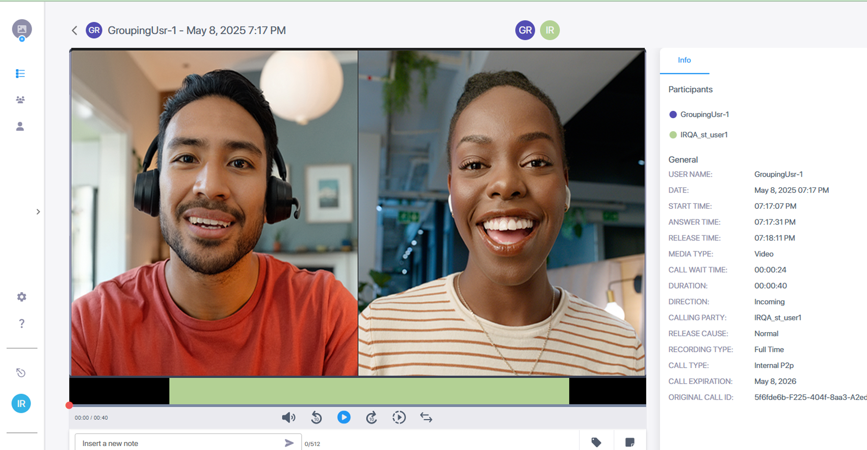Open settings via the gear icon

21,297
